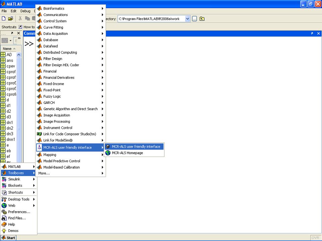Click the current directory path field
This screenshot has height=241, width=322.
tap(151, 19)
